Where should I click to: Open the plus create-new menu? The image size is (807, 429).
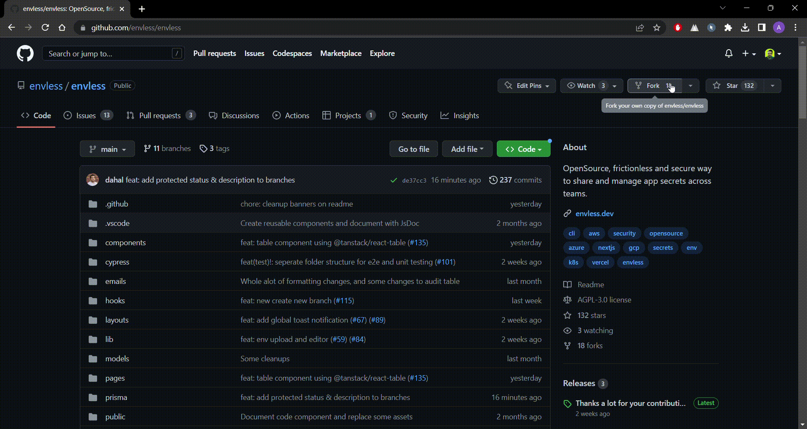click(x=749, y=53)
